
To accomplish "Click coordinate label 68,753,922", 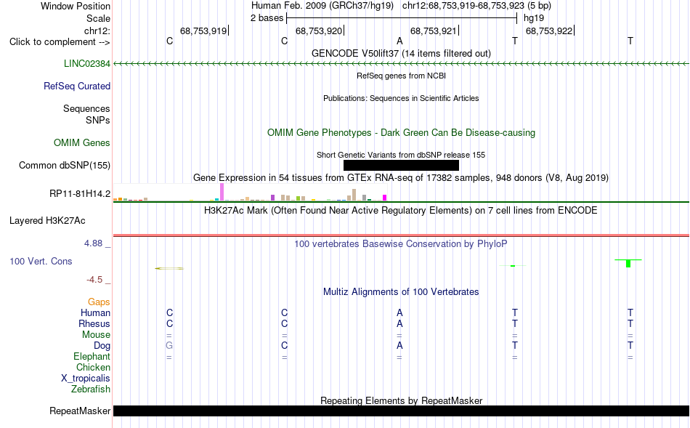I will coord(549,31).
